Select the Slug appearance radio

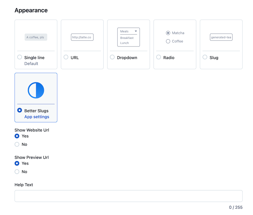point(205,57)
